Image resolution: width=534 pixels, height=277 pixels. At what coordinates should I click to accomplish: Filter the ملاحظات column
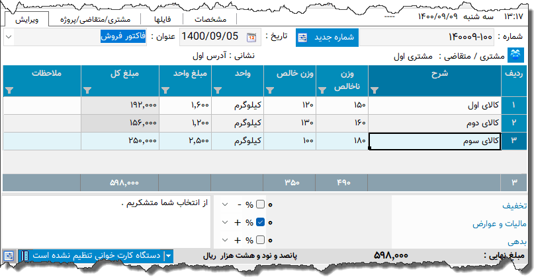pyautogui.click(x=9, y=90)
